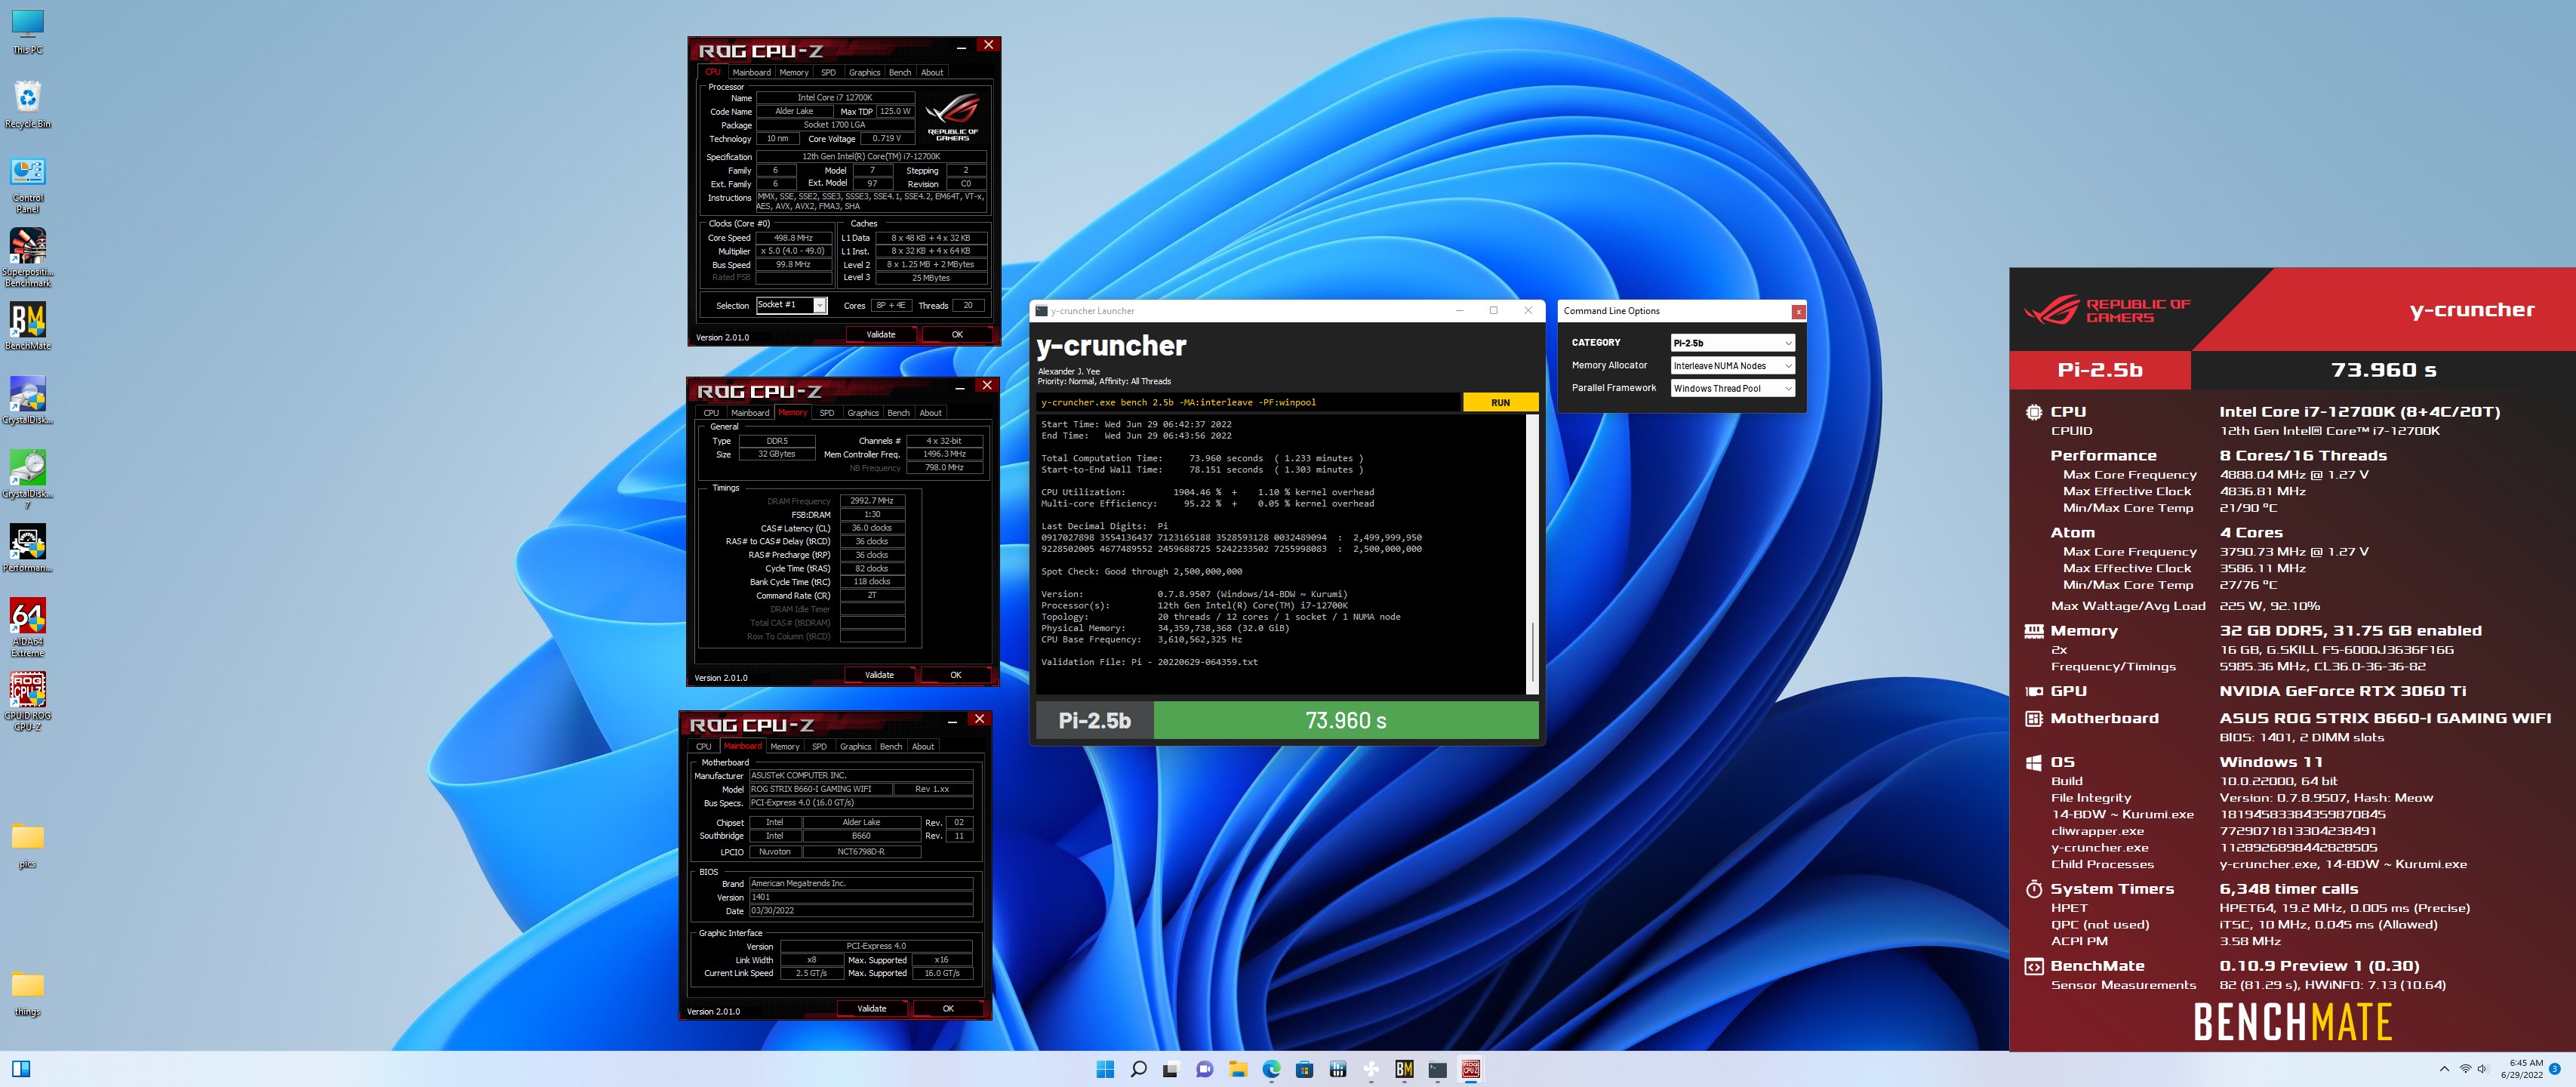
Task: Show hidden system tray icons
Action: click(2444, 1069)
